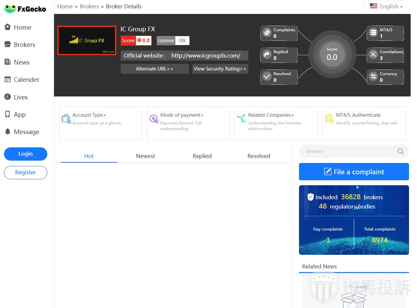Select the Resolved complaints tab

[259, 156]
